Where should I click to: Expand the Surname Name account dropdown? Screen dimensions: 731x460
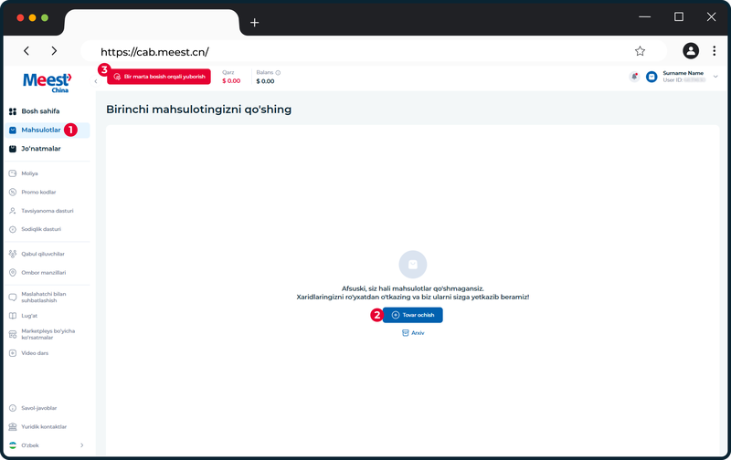pos(715,77)
